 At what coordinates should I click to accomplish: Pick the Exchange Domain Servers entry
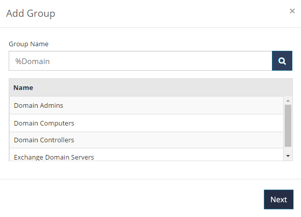(146, 154)
